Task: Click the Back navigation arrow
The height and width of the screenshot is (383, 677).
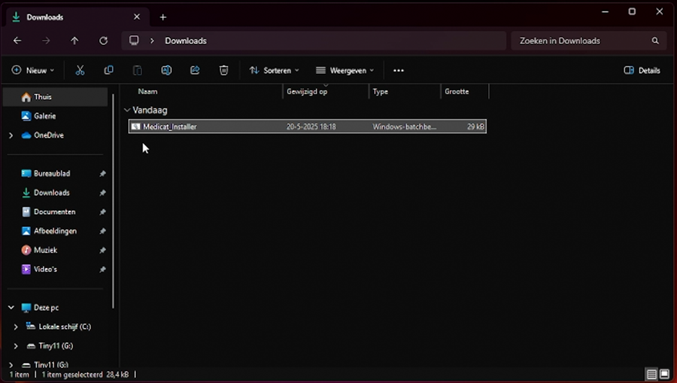Action: (17, 41)
